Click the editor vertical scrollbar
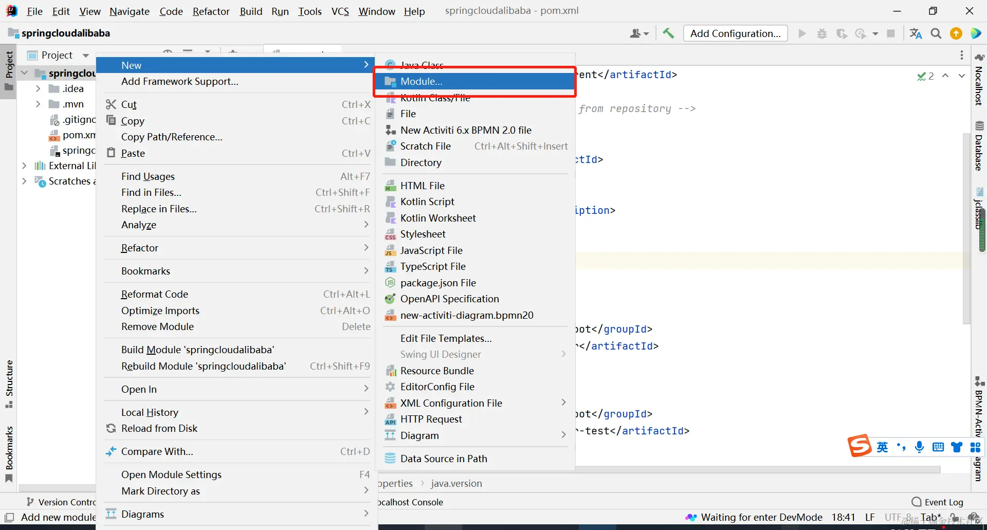This screenshot has height=530, width=987. tap(966, 229)
